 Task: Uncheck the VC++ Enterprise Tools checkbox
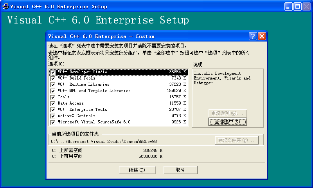53,110
